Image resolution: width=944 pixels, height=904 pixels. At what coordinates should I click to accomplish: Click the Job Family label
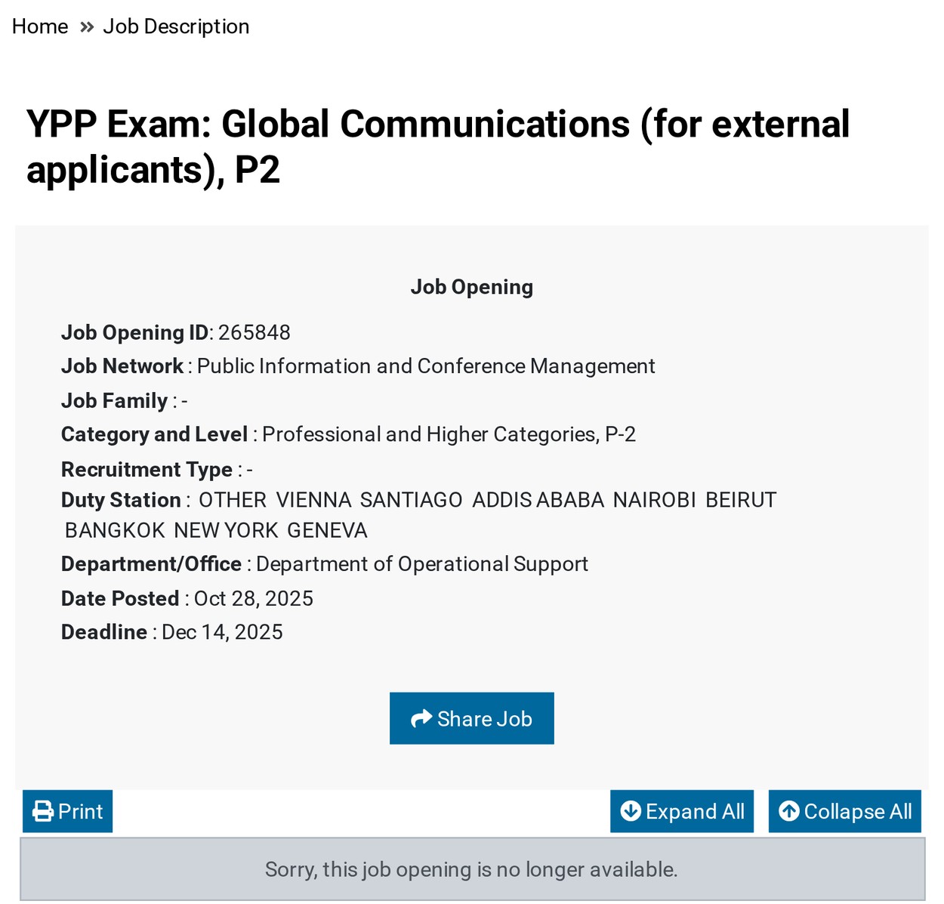tap(115, 400)
